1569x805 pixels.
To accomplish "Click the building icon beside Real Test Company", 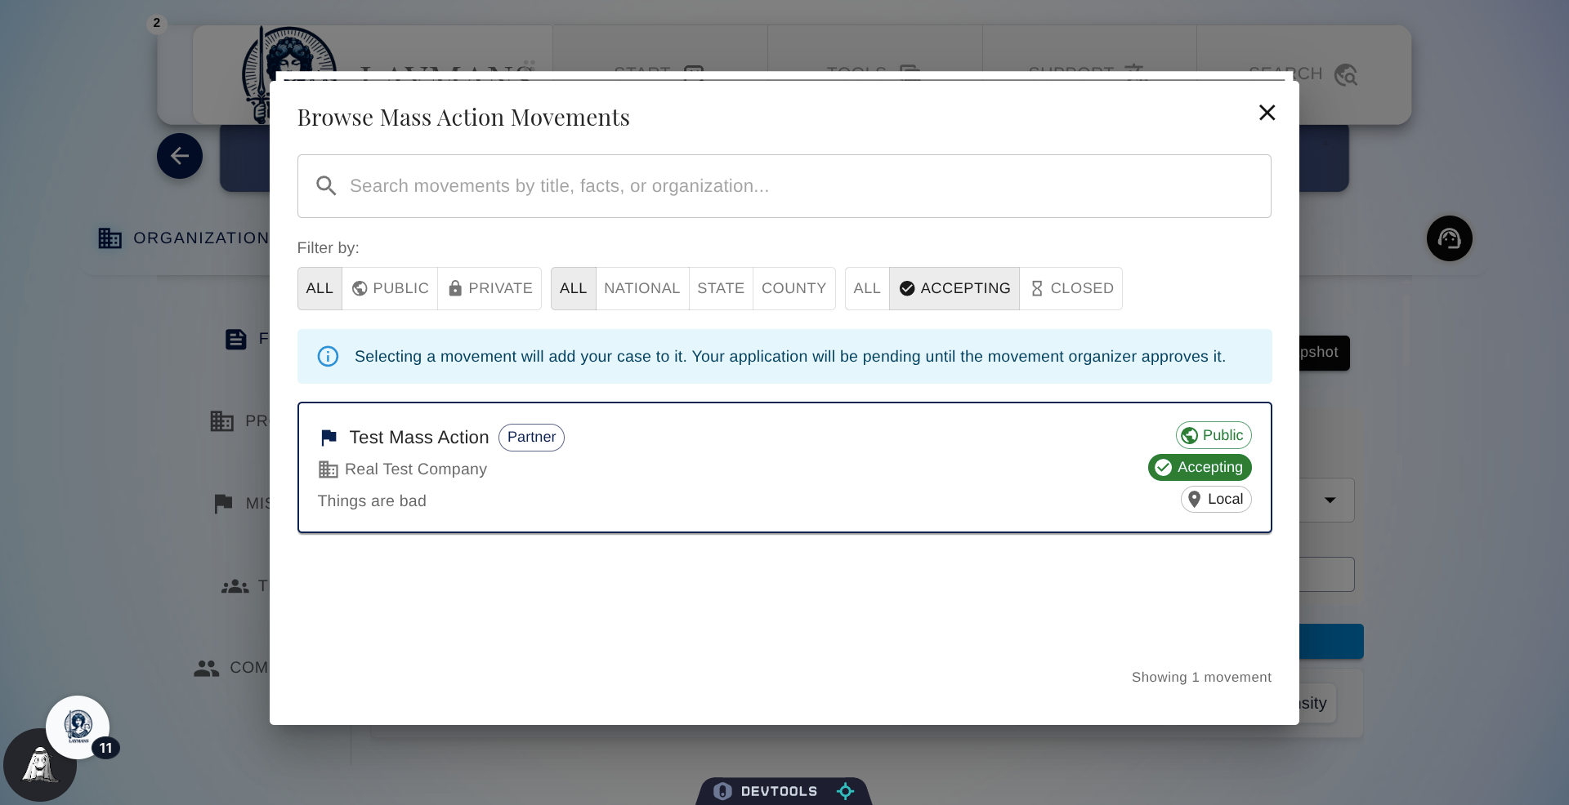I will click(329, 469).
